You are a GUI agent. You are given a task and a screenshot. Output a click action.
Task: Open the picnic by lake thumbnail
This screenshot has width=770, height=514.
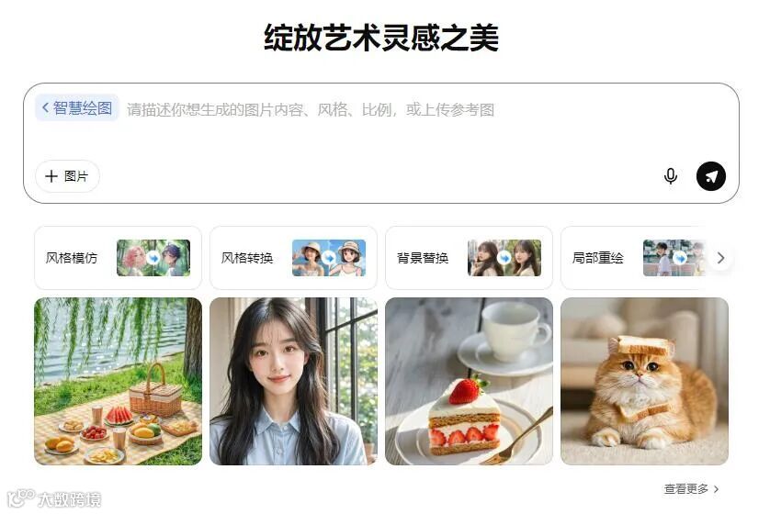click(x=118, y=381)
